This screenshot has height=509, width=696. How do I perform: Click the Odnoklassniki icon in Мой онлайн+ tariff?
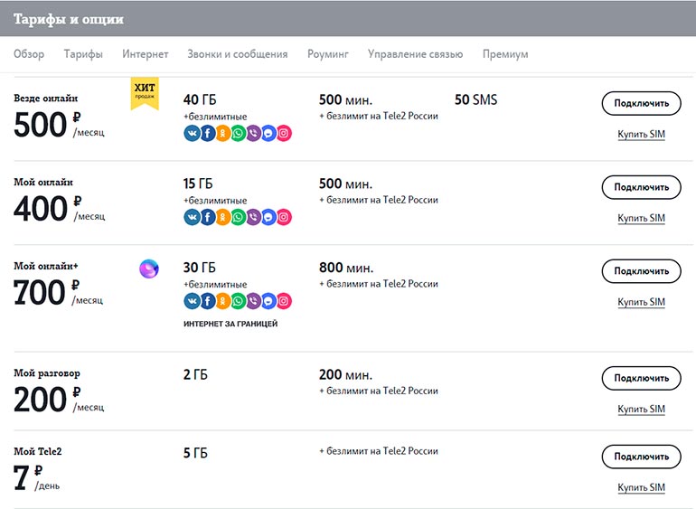[x=222, y=301]
